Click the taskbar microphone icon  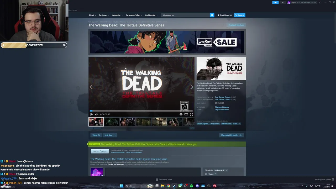[x=306, y=186]
